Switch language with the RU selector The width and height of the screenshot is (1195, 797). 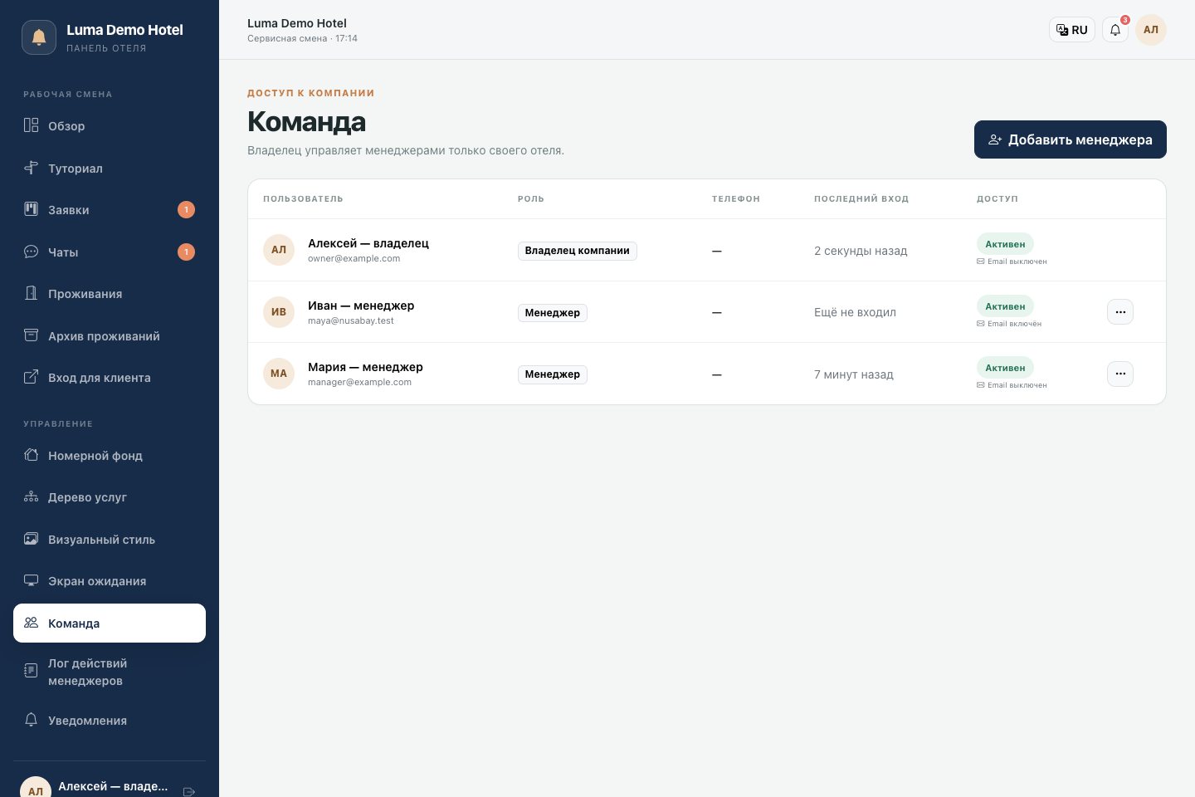[x=1072, y=30]
